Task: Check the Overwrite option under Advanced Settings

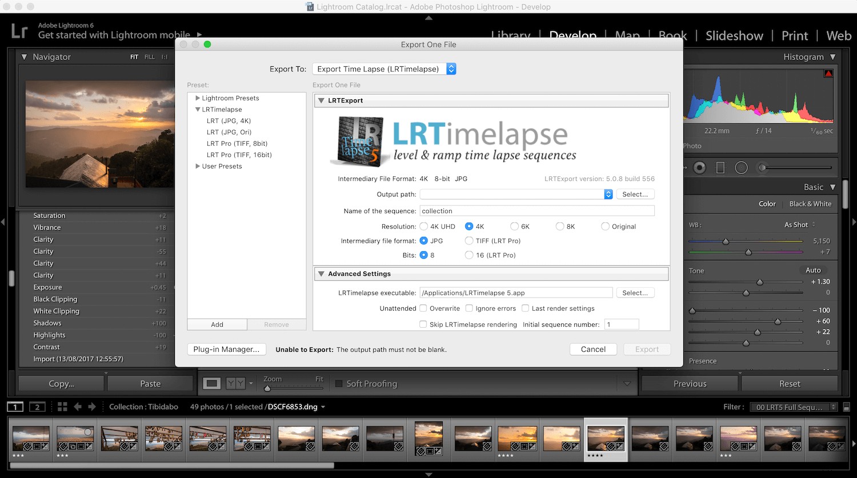Action: pos(423,308)
